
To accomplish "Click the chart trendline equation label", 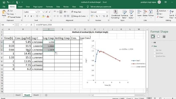I will (x=126, y=49).
